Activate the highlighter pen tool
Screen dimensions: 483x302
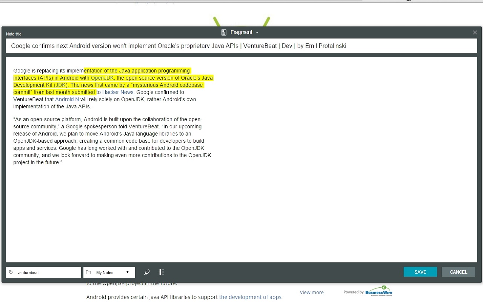(x=147, y=272)
